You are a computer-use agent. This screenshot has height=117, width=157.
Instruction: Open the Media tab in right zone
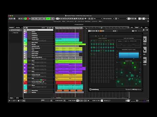(137, 28)
